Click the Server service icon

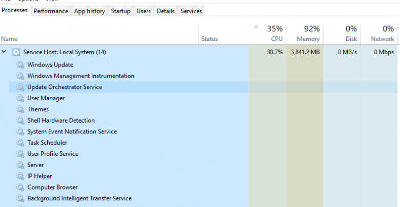coord(21,165)
